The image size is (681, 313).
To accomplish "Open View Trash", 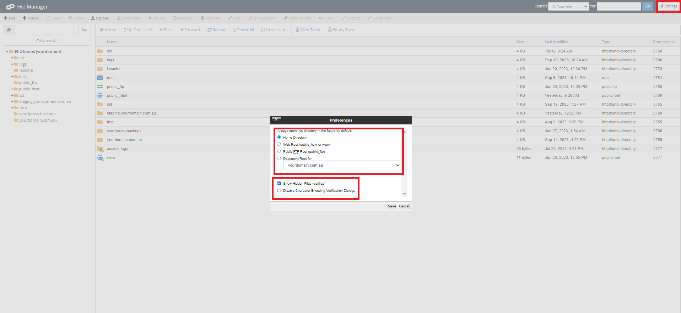I will (308, 30).
